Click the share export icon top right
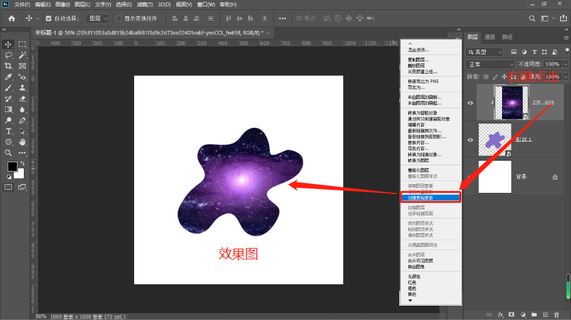Viewport: 571px width, 320px height. [x=563, y=18]
